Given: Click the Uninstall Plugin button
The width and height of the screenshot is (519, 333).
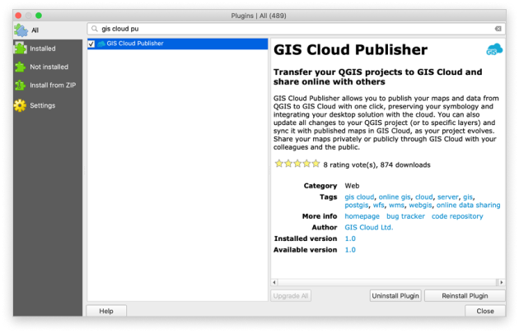Looking at the screenshot, I should click(x=395, y=296).
